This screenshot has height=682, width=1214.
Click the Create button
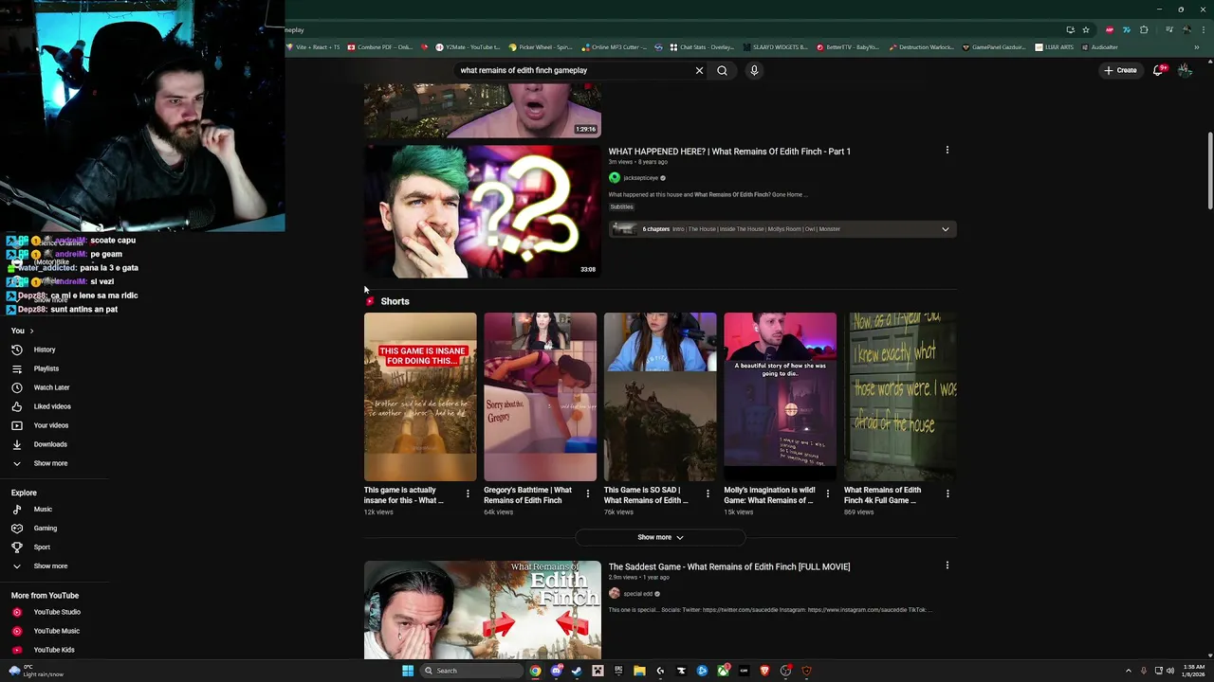pyautogui.click(x=1120, y=70)
